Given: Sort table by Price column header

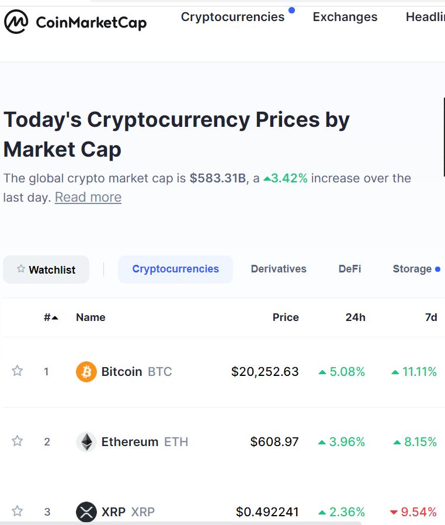Looking at the screenshot, I should 286,317.
